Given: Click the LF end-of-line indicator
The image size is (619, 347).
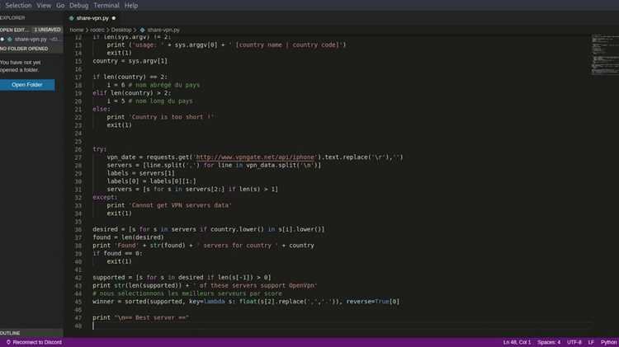Looking at the screenshot, I should pos(591,342).
